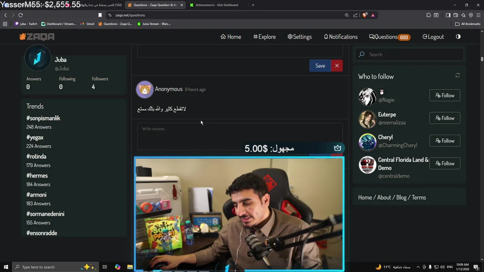Viewport: 484px width, 272px height.
Task: Click the Save button for the answer
Action: (320, 66)
